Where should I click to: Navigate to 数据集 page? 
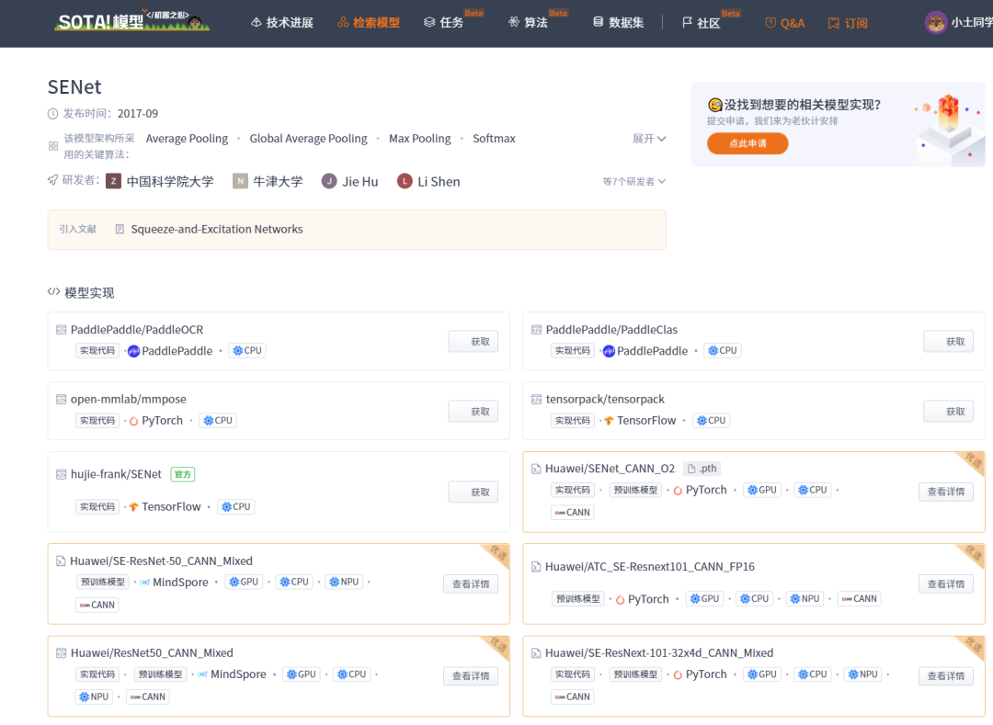click(x=618, y=23)
